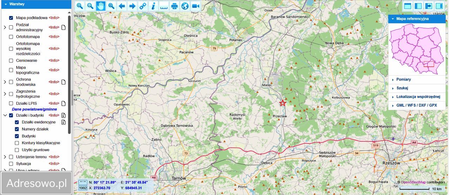Uncheck the Mapa podkładowa layer
Image resolution: width=449 pixels, height=195 pixels.
[11, 18]
